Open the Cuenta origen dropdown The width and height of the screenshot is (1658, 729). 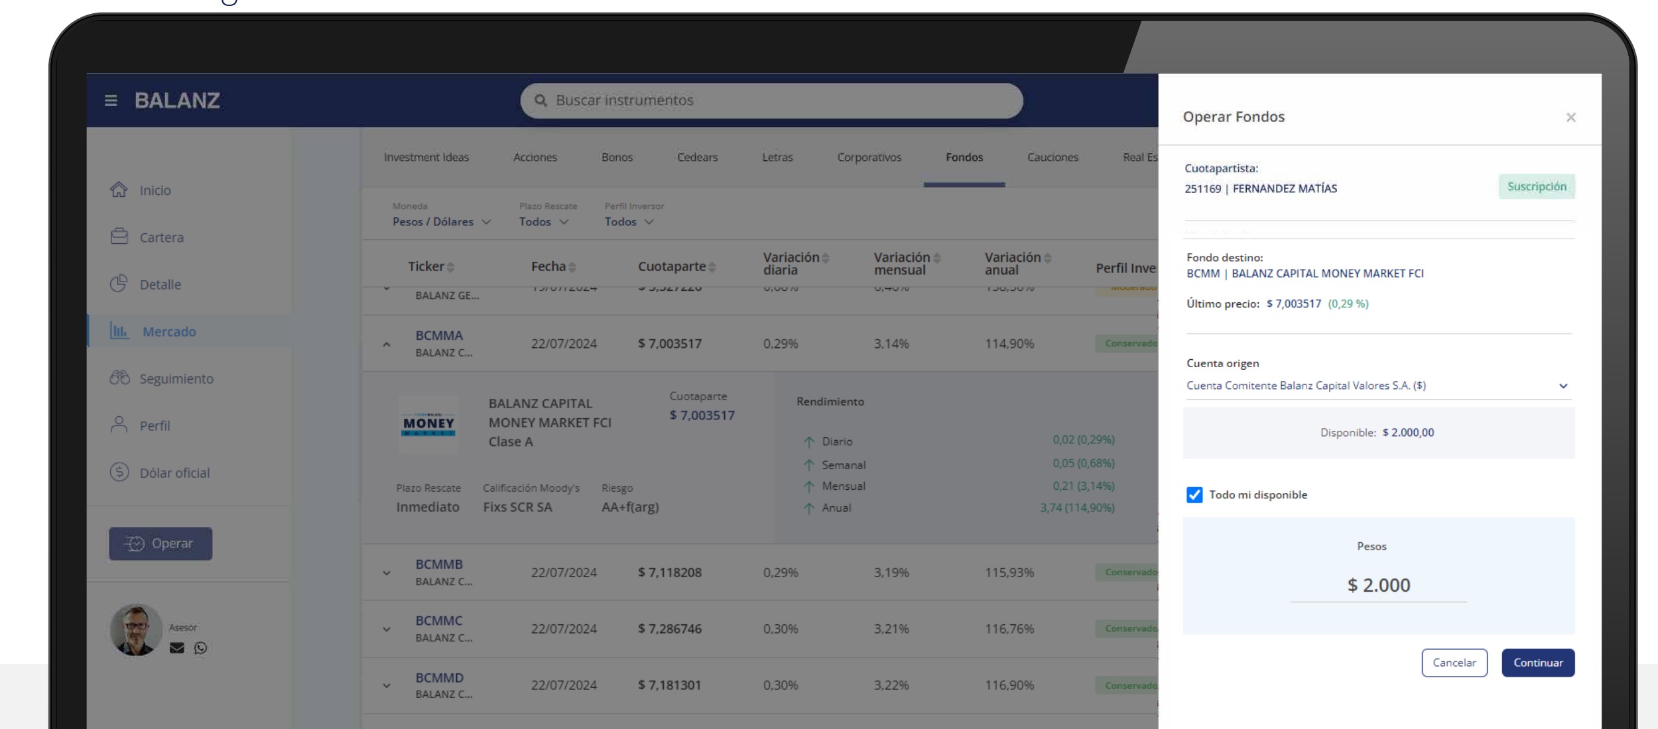point(1378,386)
